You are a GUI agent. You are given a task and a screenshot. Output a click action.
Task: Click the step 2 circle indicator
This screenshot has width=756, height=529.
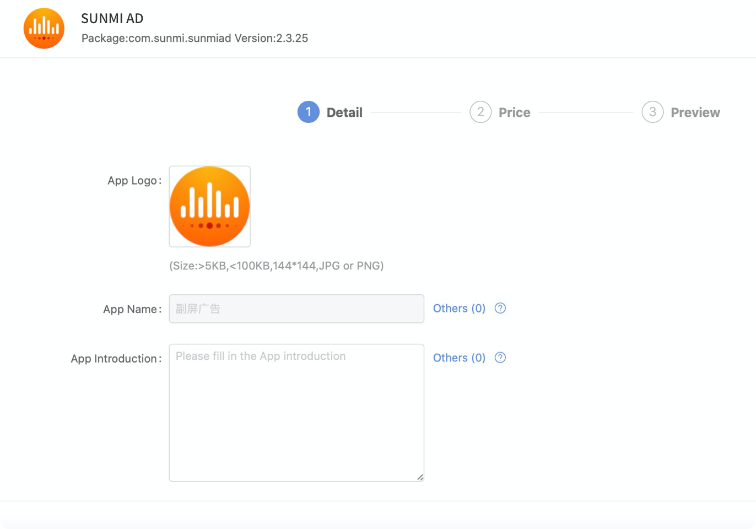(480, 112)
